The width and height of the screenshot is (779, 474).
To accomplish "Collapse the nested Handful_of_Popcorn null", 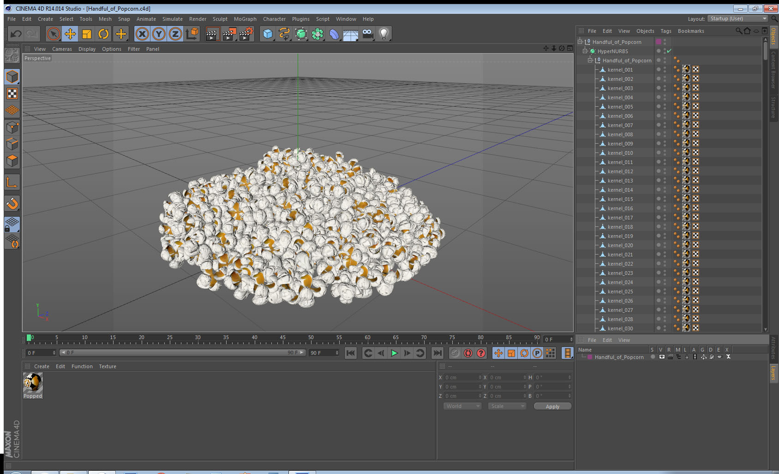I will click(x=590, y=60).
